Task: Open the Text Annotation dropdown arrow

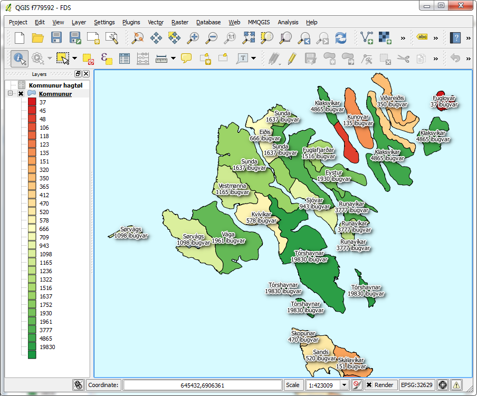Action: point(253,58)
